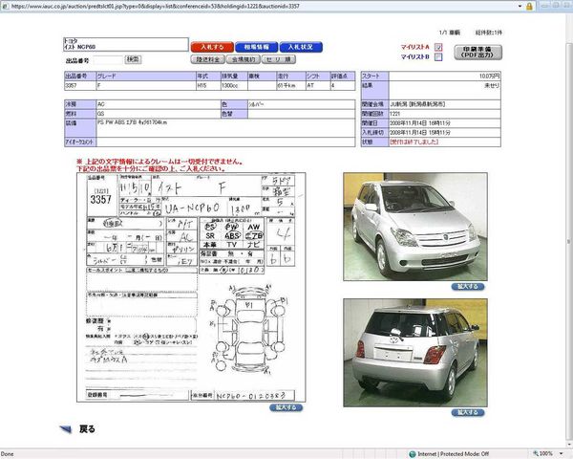Click the セリ順 auction order button

click(279, 59)
